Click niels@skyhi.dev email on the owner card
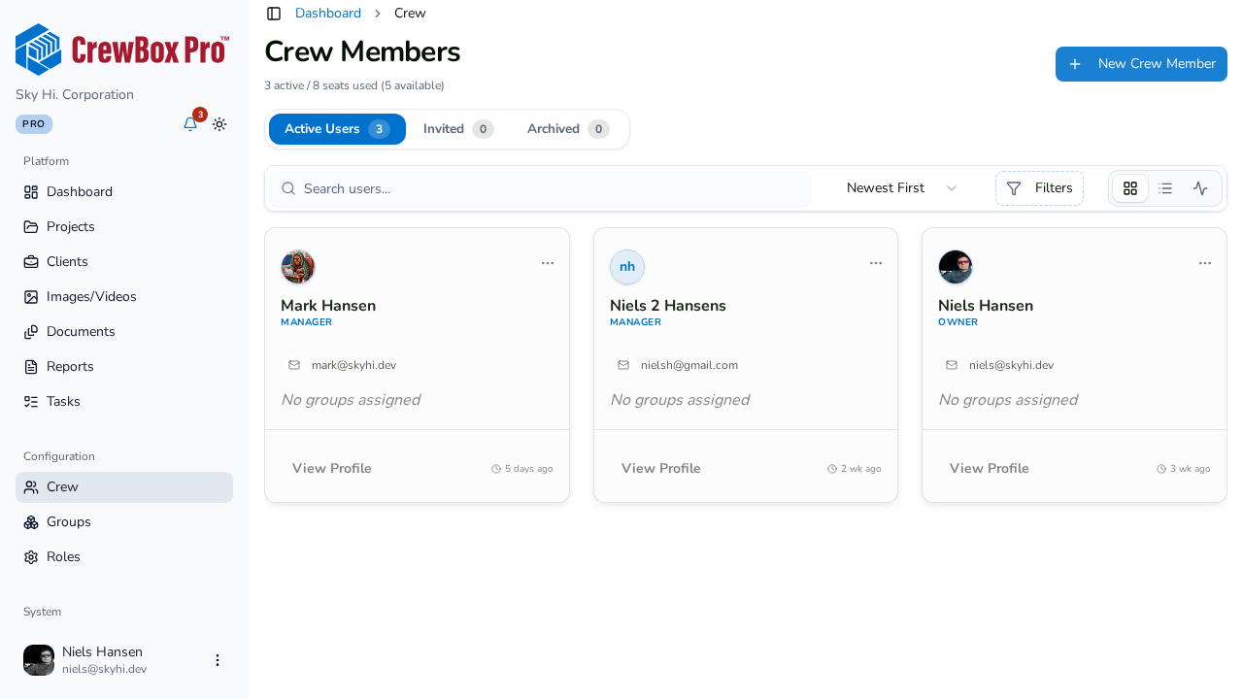Viewport: 1243px width, 699px height. 1011,366
